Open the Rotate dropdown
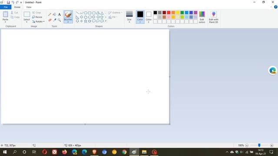Screen dimensions: 278x156 38,22
